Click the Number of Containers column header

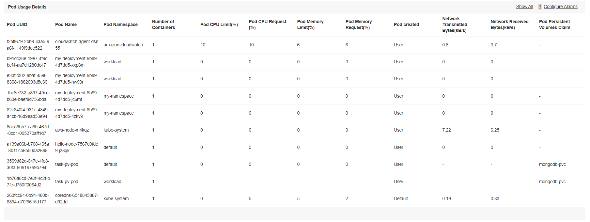click(x=163, y=24)
